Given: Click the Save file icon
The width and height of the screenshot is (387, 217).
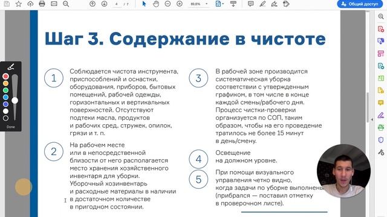Looking at the screenshot, I should [x=7, y=4].
